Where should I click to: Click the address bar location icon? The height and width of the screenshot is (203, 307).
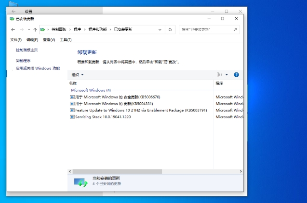tap(44, 29)
